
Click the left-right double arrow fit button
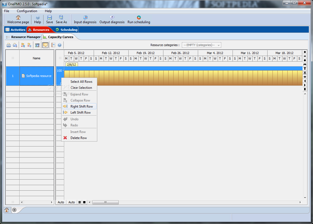click(305, 77)
